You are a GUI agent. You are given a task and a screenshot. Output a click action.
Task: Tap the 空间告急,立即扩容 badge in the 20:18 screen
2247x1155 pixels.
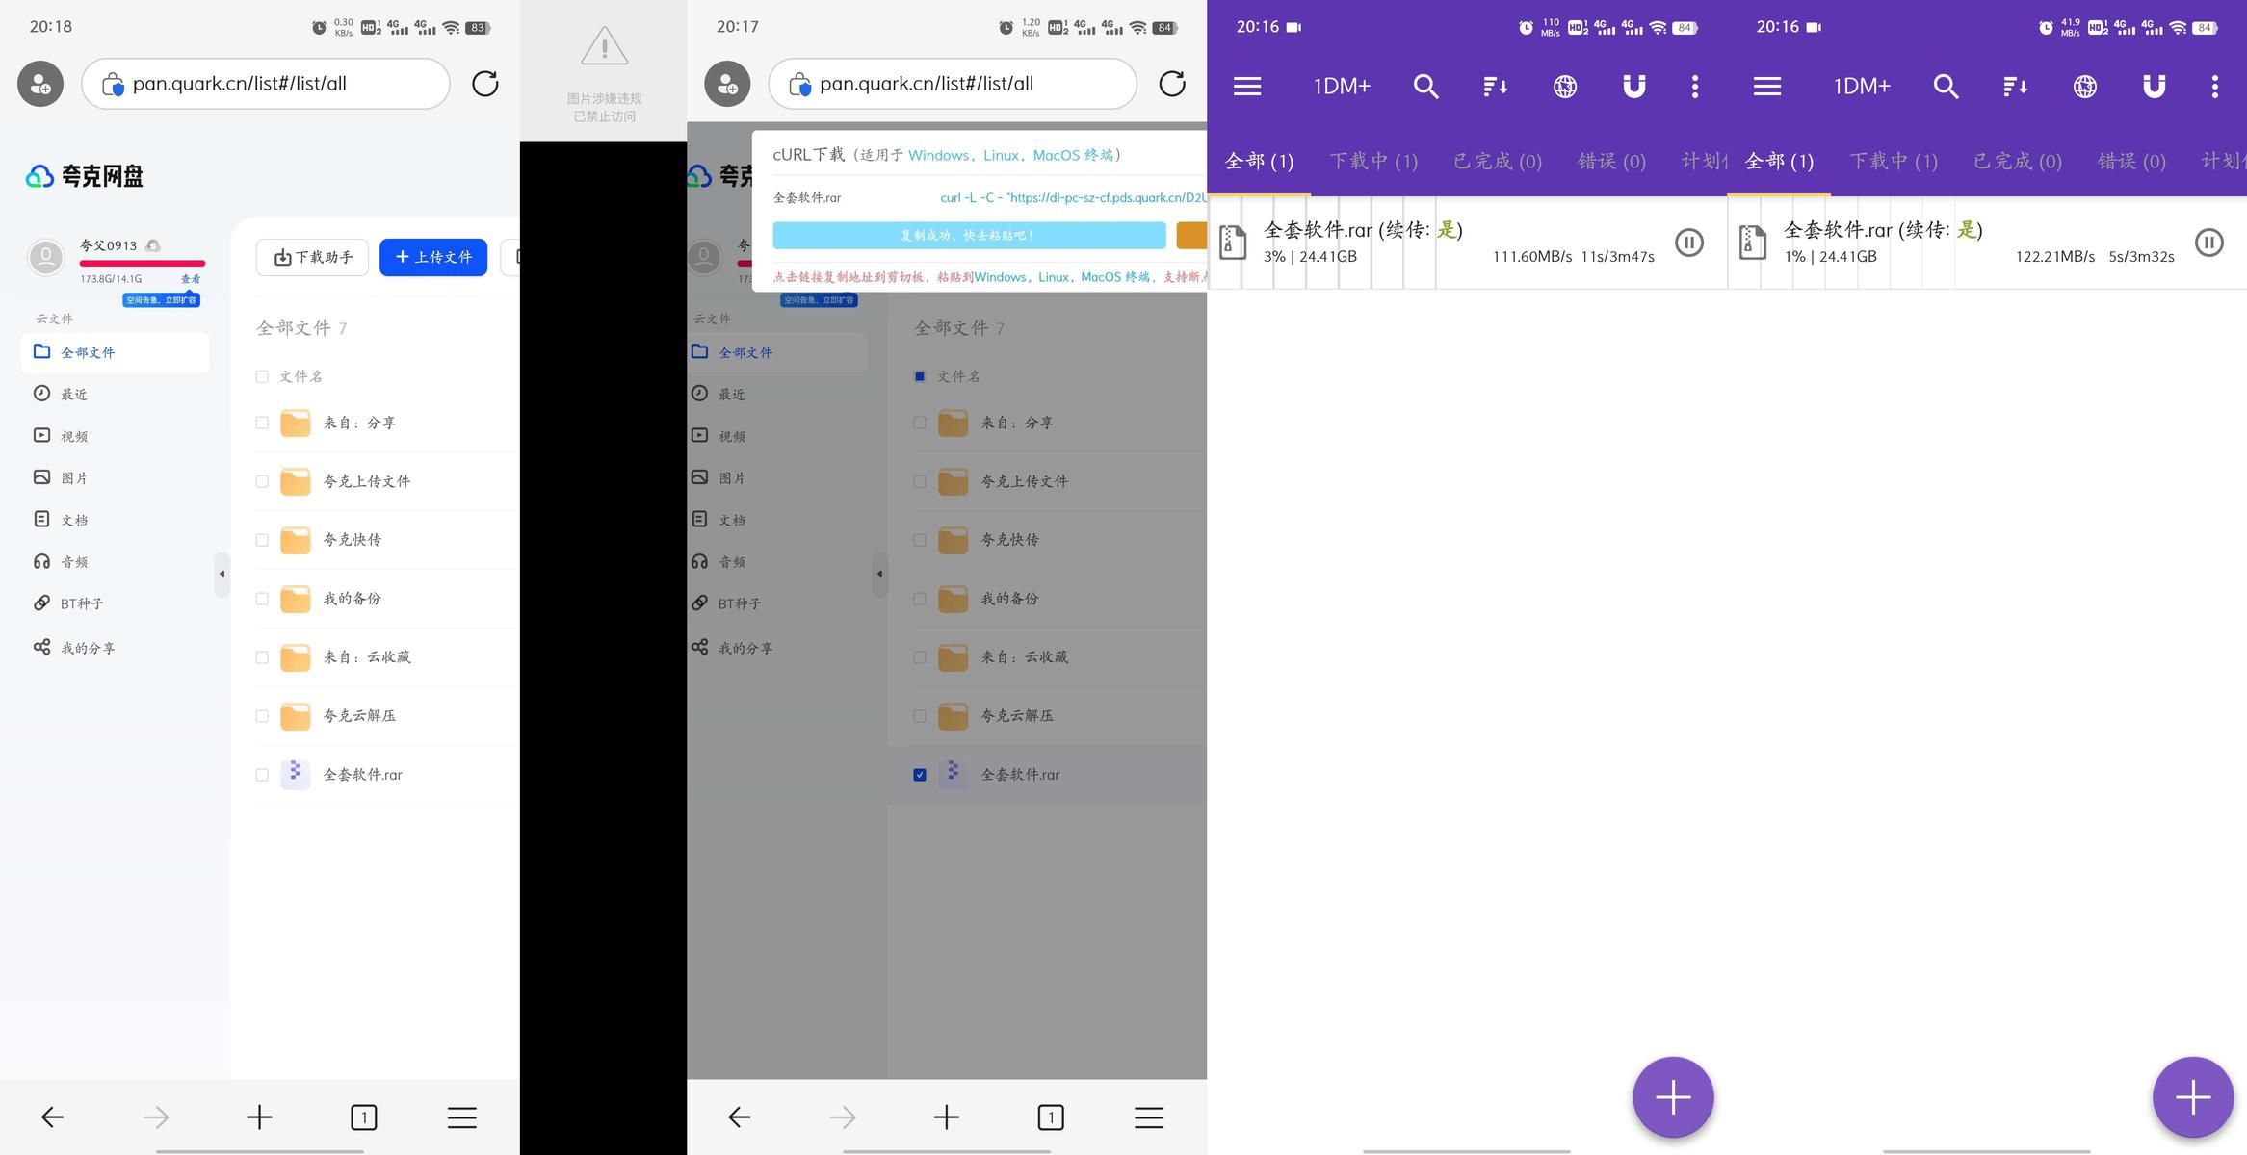coord(161,300)
